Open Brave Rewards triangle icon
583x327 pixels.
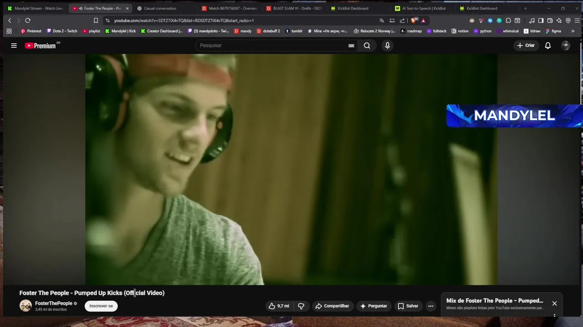click(423, 20)
